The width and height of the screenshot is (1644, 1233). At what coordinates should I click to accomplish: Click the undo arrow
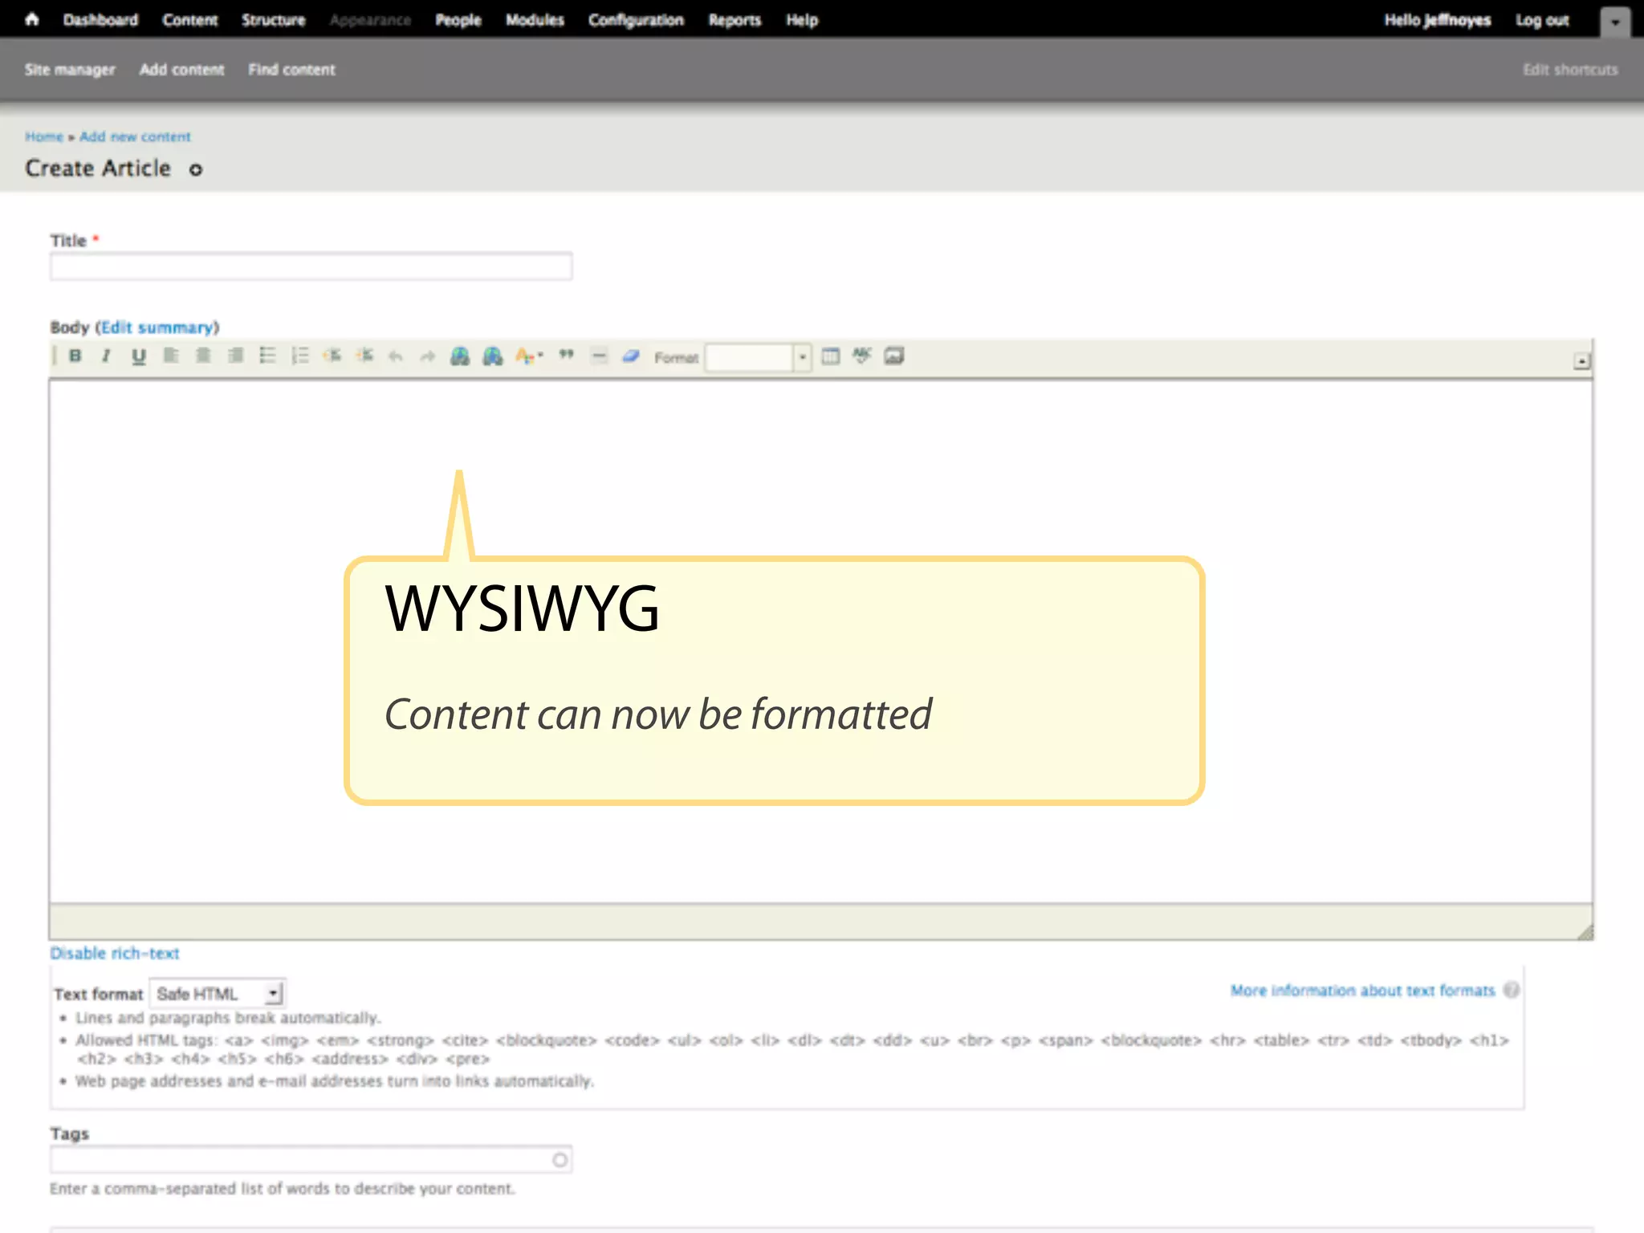coord(396,356)
